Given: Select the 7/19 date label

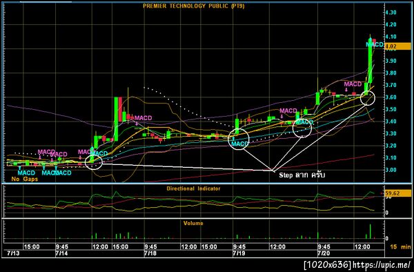Looking at the screenshot, I should [x=238, y=253].
